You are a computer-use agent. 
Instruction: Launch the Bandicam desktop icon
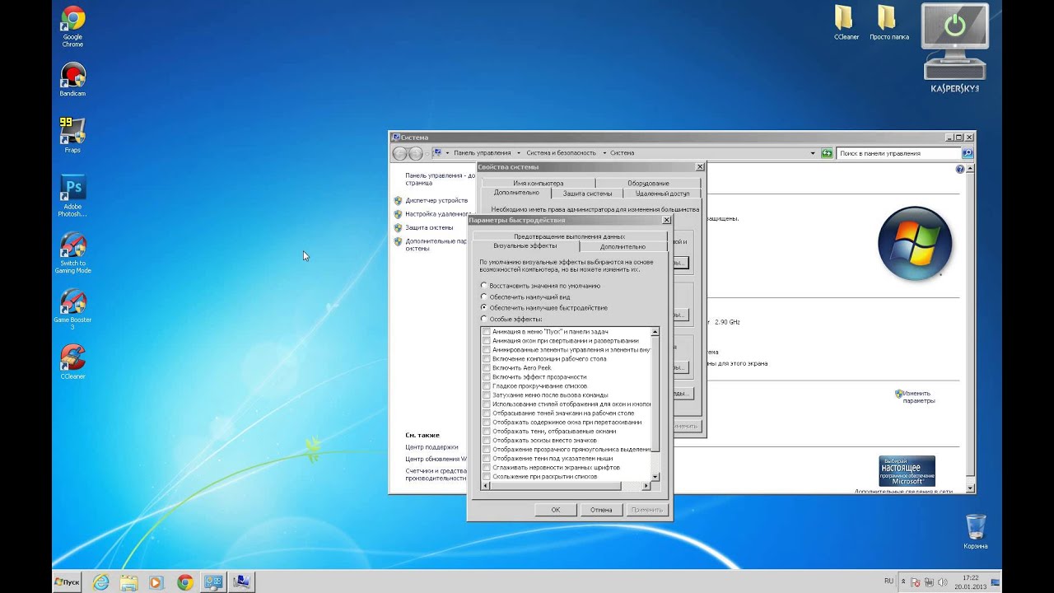coord(72,80)
